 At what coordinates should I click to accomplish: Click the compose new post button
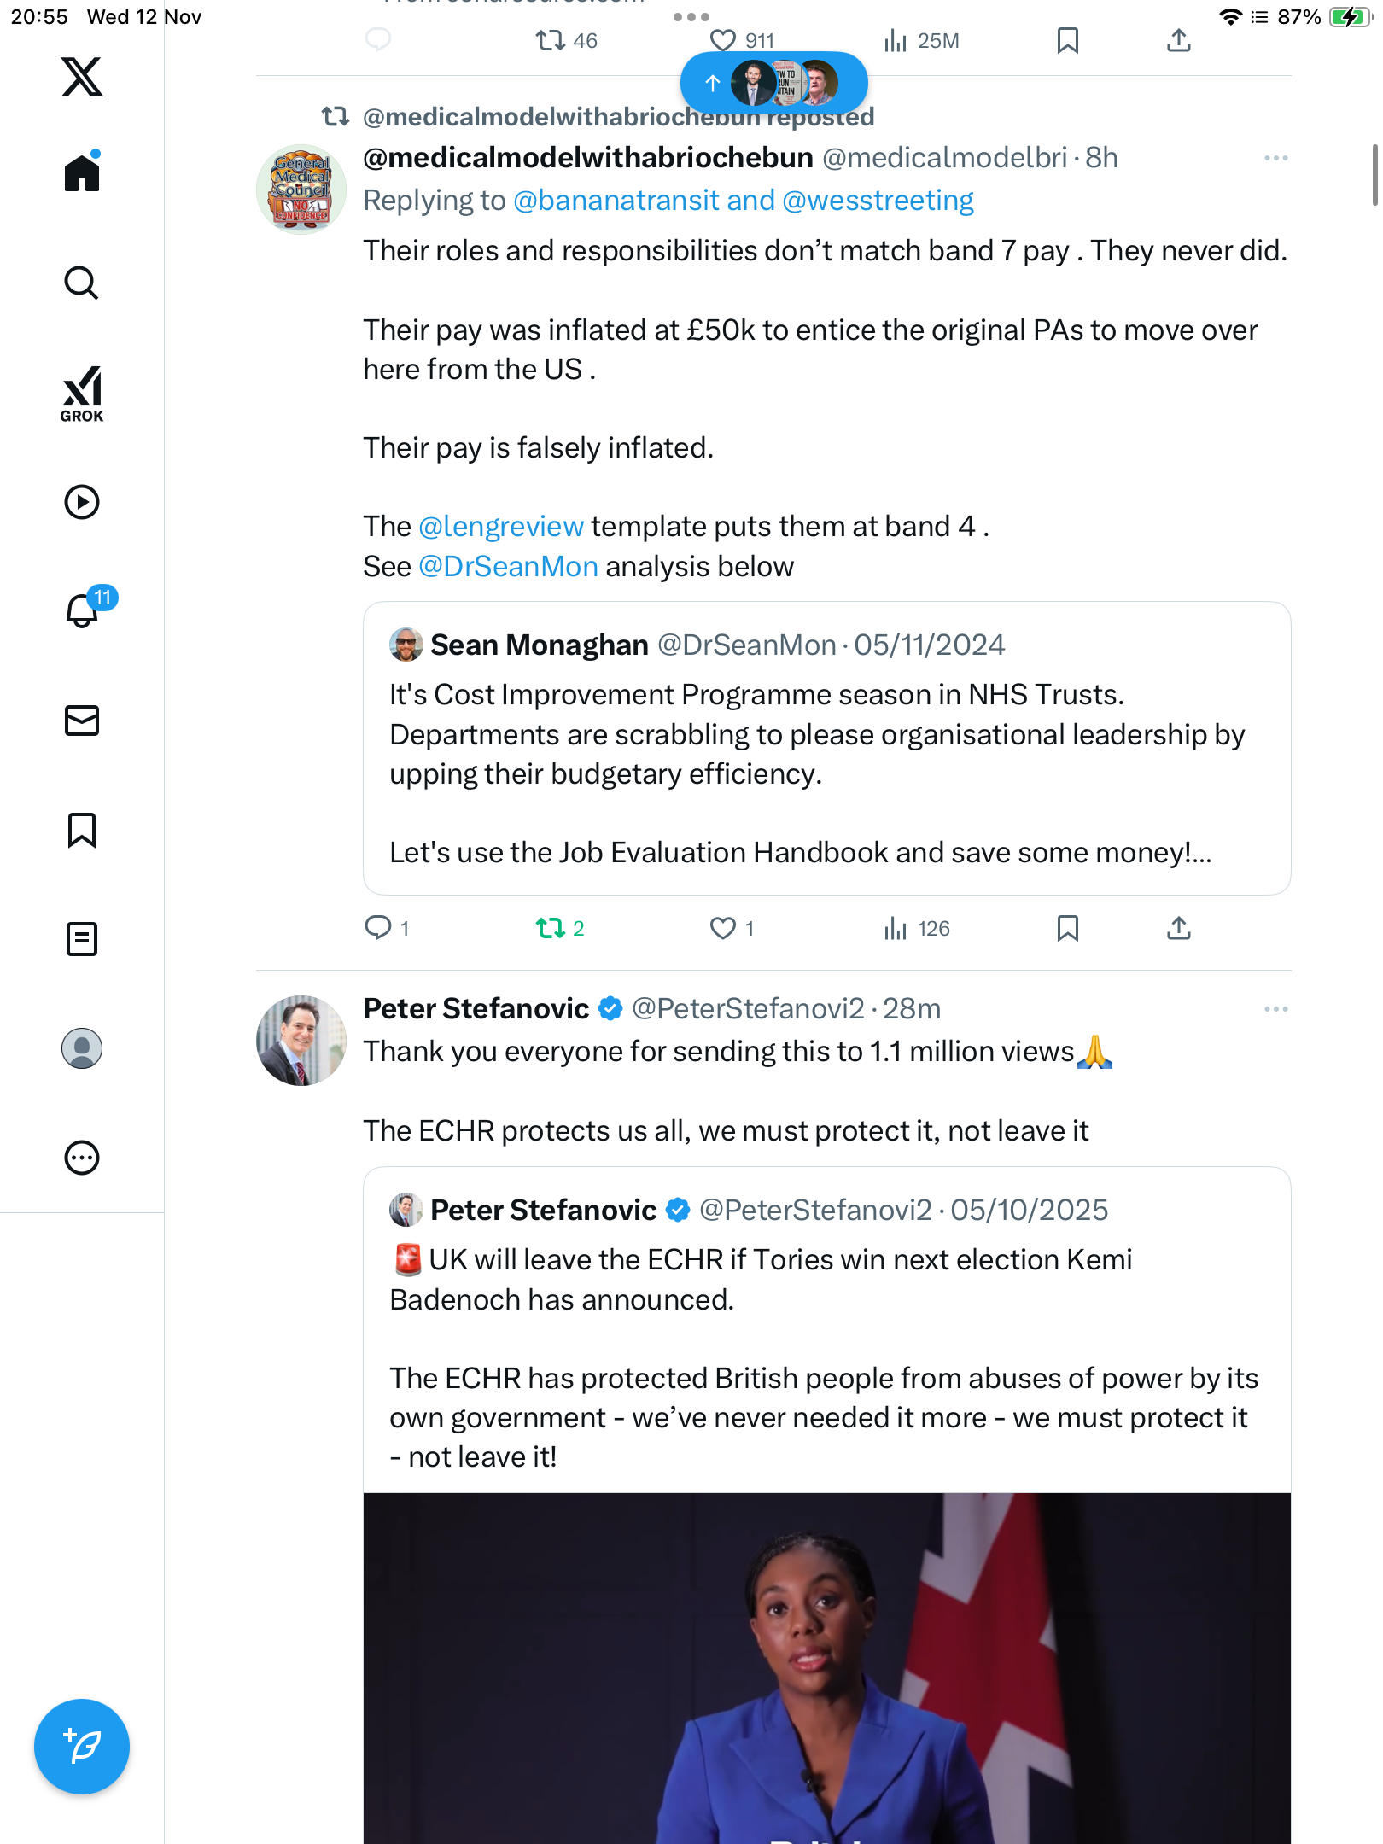tap(82, 1747)
